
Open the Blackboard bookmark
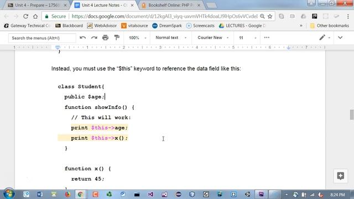(x=69, y=26)
